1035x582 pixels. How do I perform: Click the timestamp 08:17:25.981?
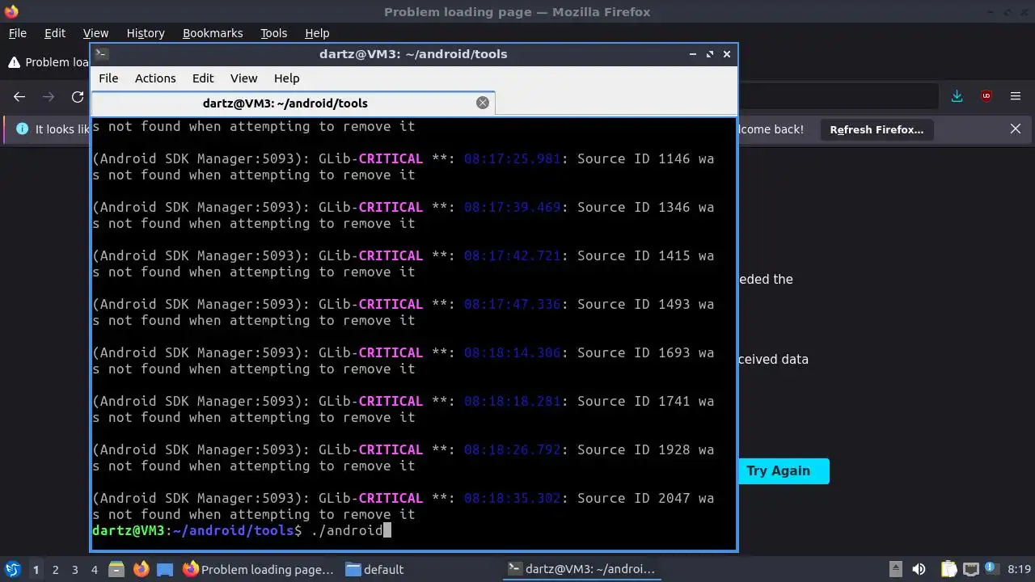coord(512,158)
